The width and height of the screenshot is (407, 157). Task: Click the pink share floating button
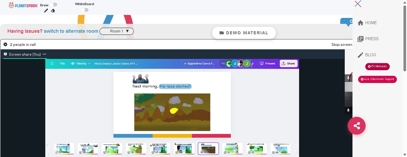[x=357, y=126]
